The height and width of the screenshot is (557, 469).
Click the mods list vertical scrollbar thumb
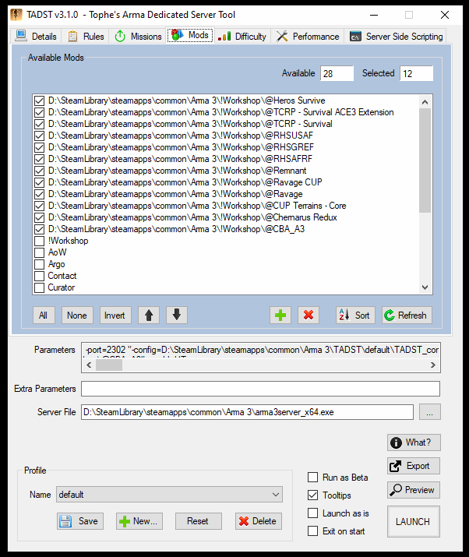[x=425, y=160]
